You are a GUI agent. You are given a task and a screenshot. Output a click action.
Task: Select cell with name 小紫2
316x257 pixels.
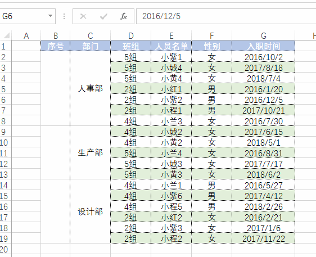point(171,100)
